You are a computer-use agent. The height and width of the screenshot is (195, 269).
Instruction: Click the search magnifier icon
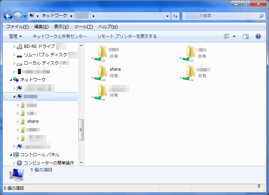tap(261, 16)
